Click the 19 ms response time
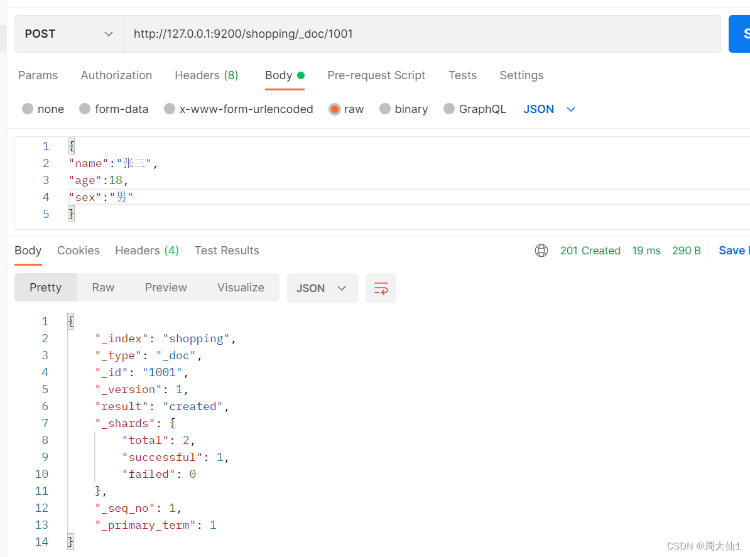This screenshot has width=750, height=557. pyautogui.click(x=646, y=251)
